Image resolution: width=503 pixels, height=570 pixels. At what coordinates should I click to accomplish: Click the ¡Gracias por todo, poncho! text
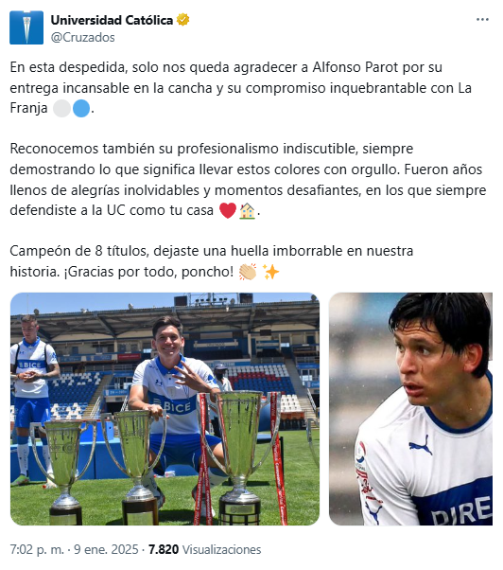coord(148,272)
